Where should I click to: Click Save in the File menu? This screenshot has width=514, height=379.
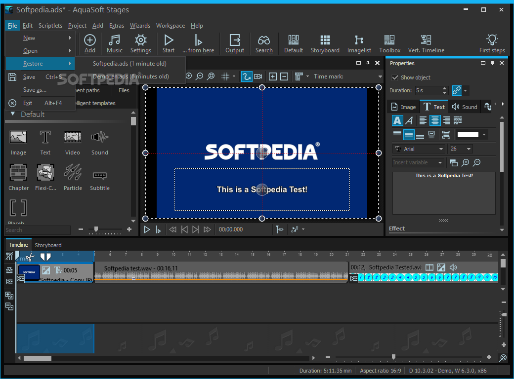point(41,77)
